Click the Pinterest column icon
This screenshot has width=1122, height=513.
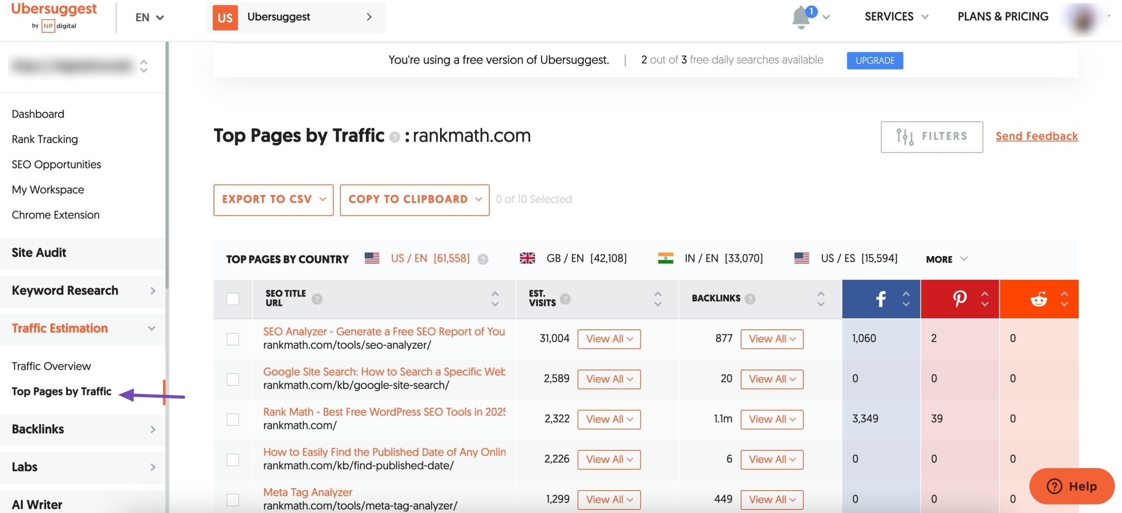[x=959, y=299]
